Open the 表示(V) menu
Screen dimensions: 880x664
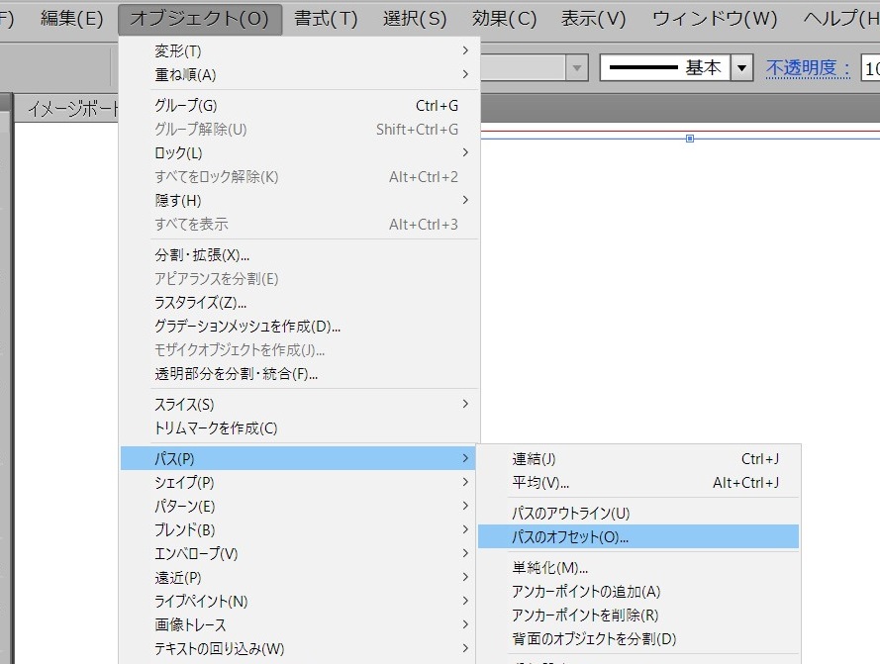coord(593,19)
